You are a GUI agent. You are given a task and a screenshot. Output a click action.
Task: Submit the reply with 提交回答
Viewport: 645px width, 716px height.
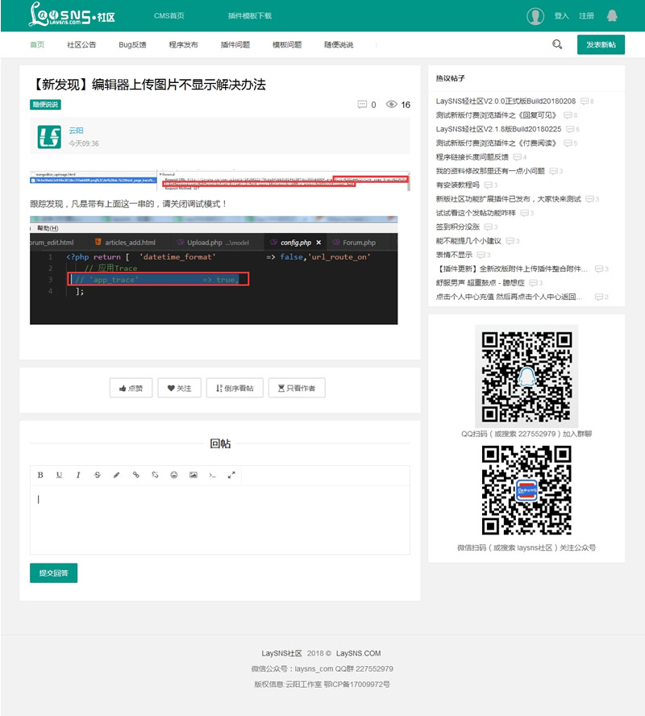click(x=54, y=573)
